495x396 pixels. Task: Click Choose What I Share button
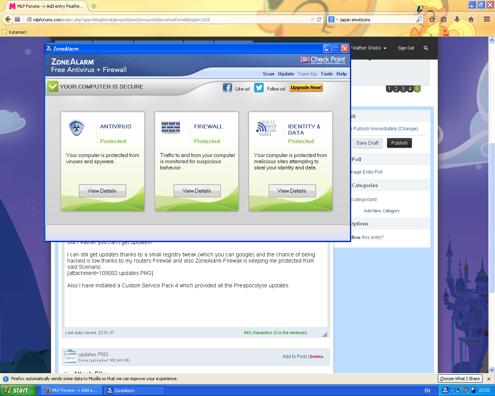(x=460, y=379)
